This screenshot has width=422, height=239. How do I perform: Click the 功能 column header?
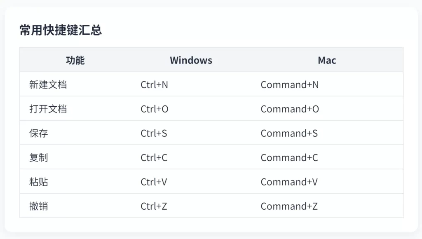tap(75, 60)
